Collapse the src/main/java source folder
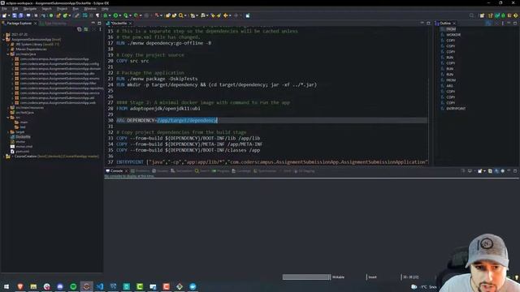 click(x=8, y=54)
